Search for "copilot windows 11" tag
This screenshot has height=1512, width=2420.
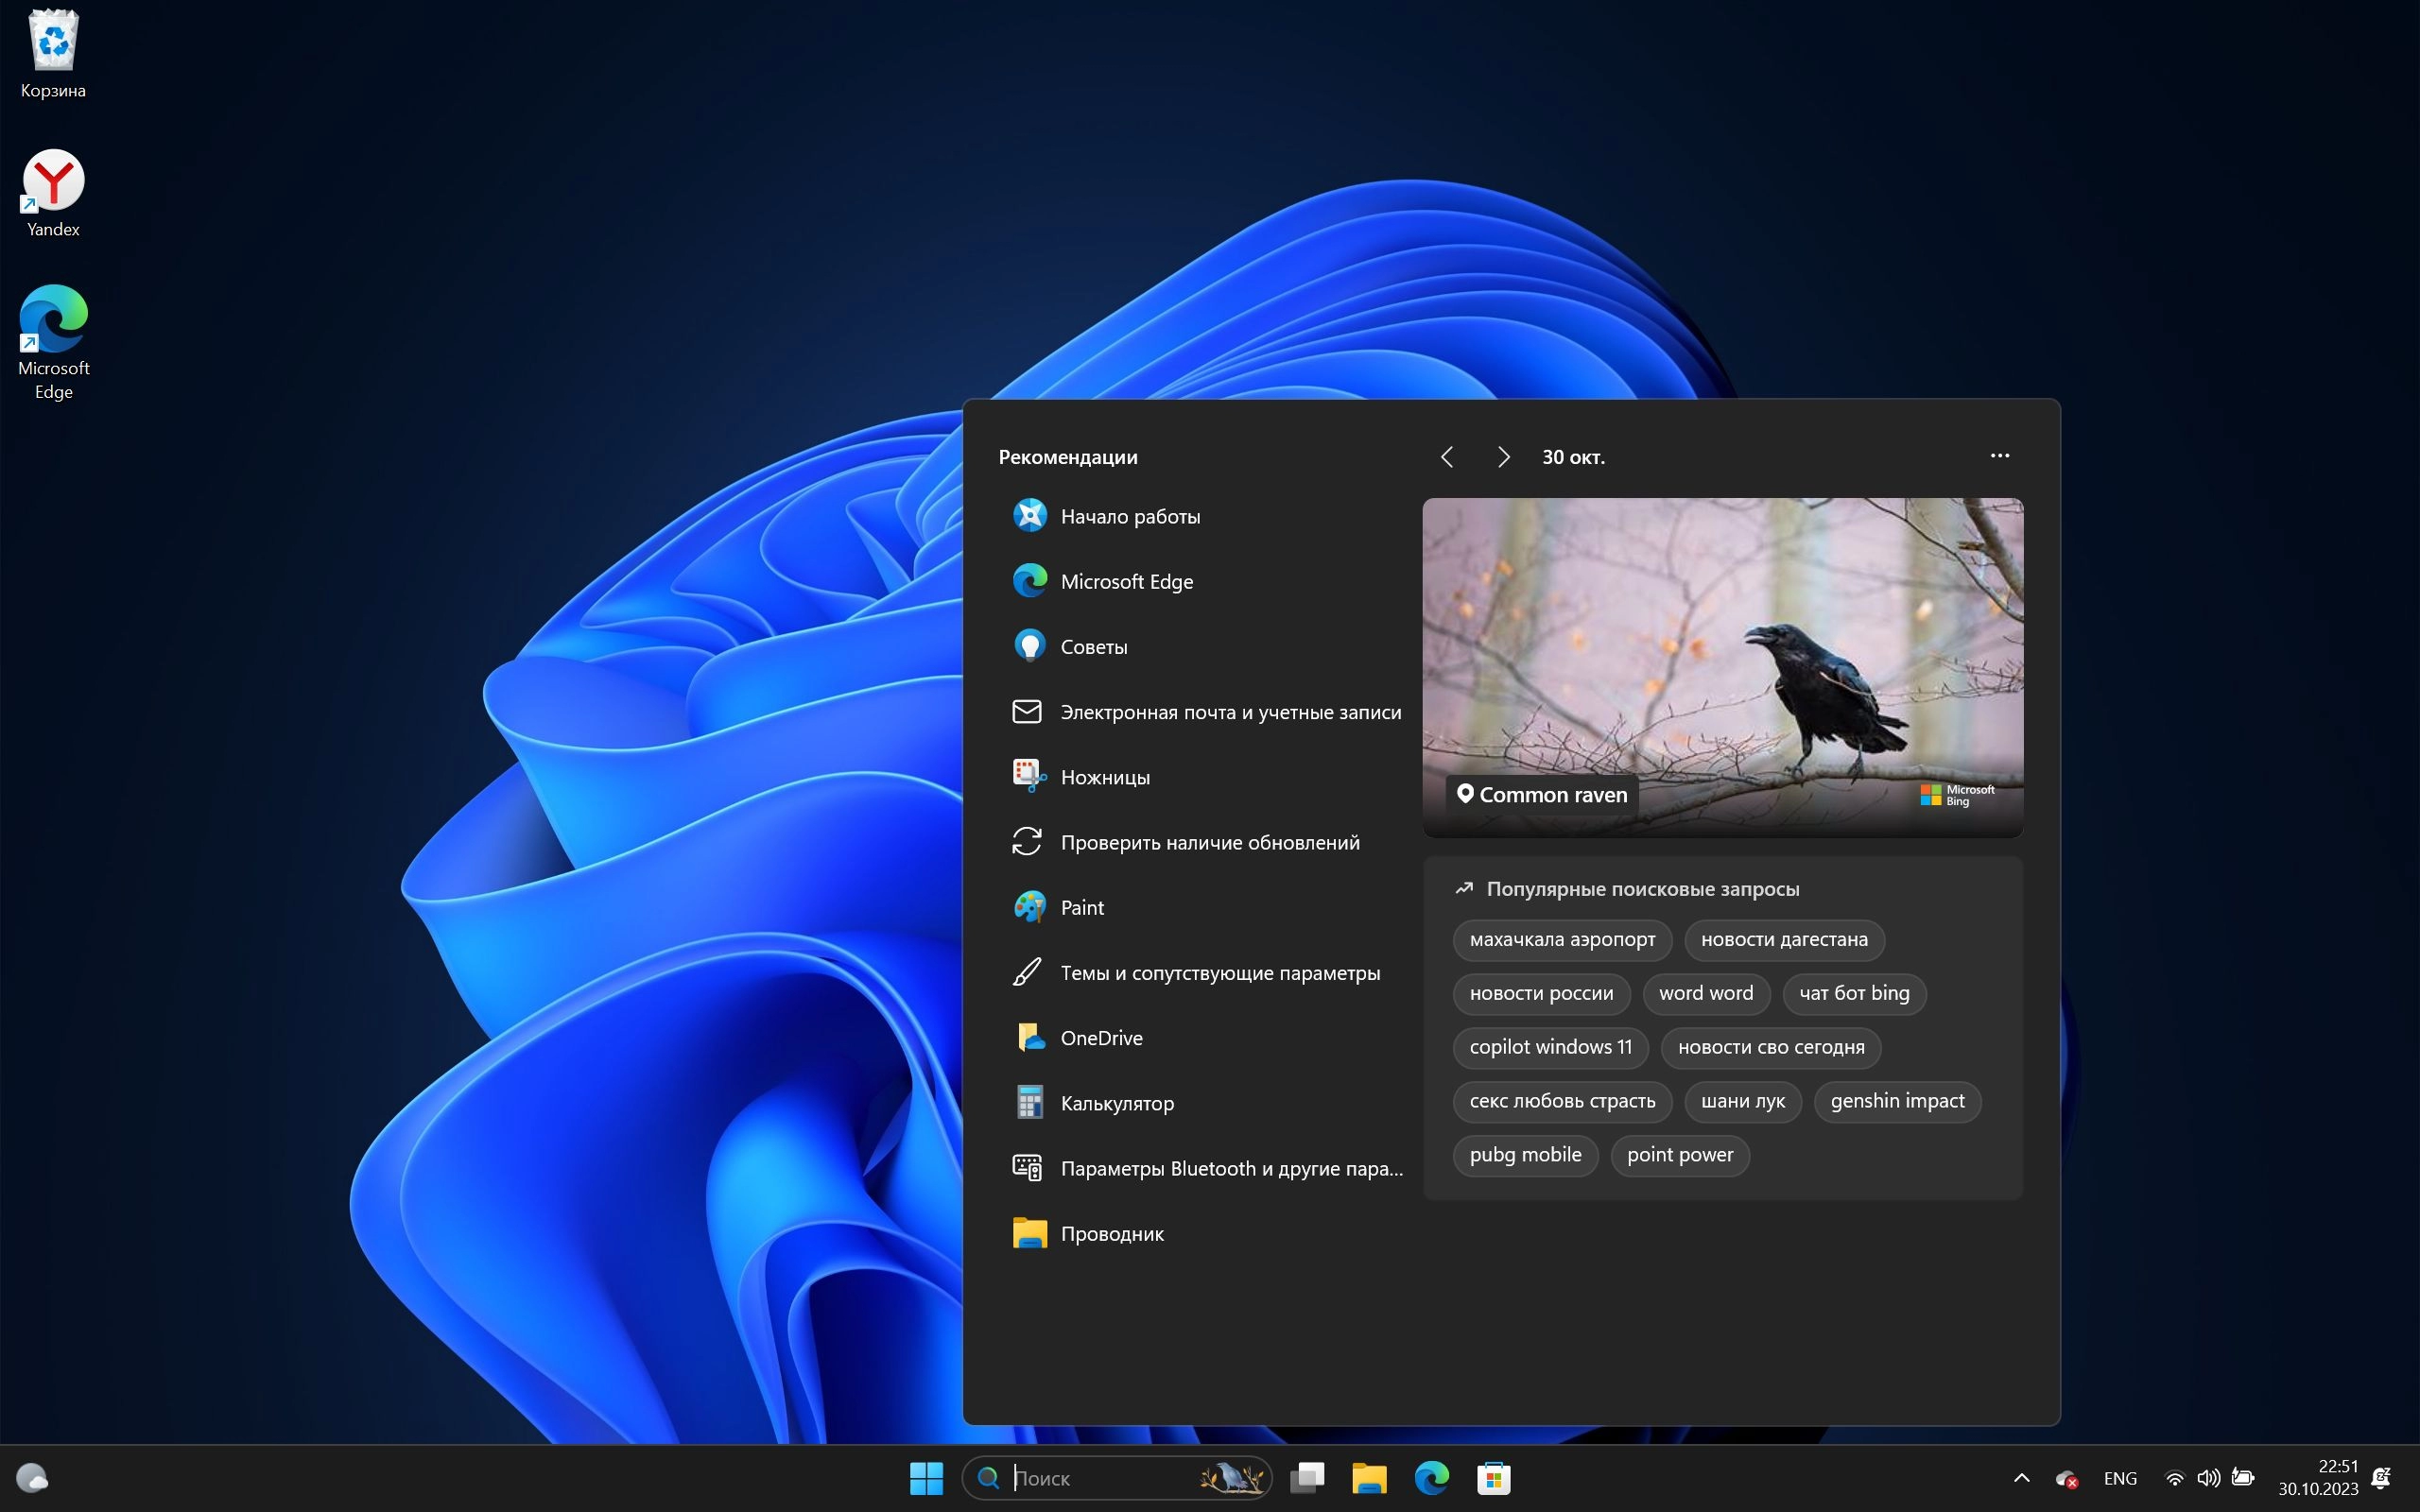(x=1550, y=1047)
